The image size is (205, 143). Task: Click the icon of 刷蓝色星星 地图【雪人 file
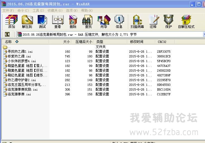point(5,66)
